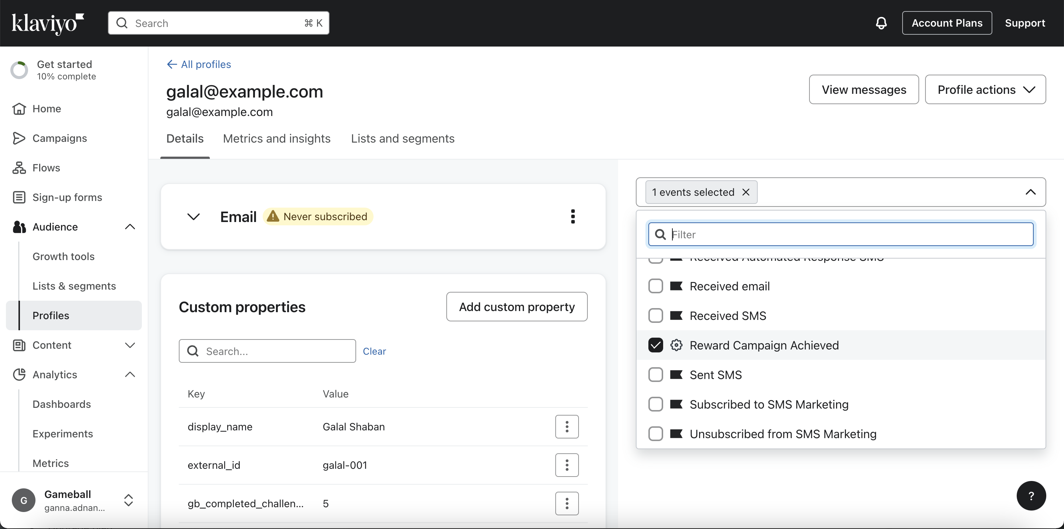Click the Sign-up forms sidebar icon
1064x529 pixels.
pyautogui.click(x=19, y=197)
